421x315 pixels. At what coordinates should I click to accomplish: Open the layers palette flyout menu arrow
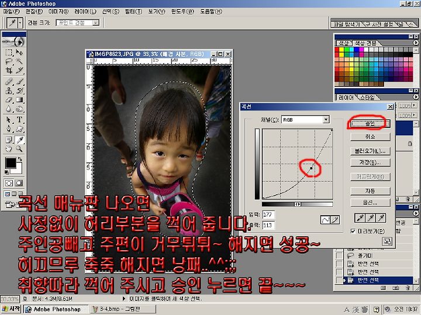coord(416,97)
